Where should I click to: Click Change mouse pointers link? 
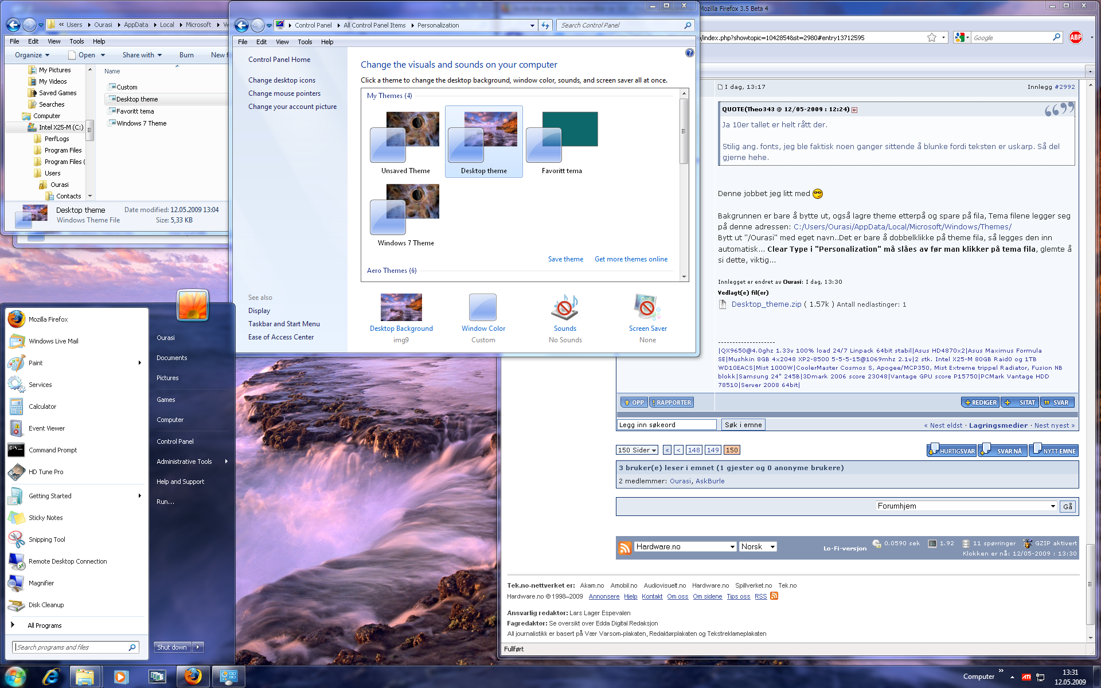click(284, 93)
